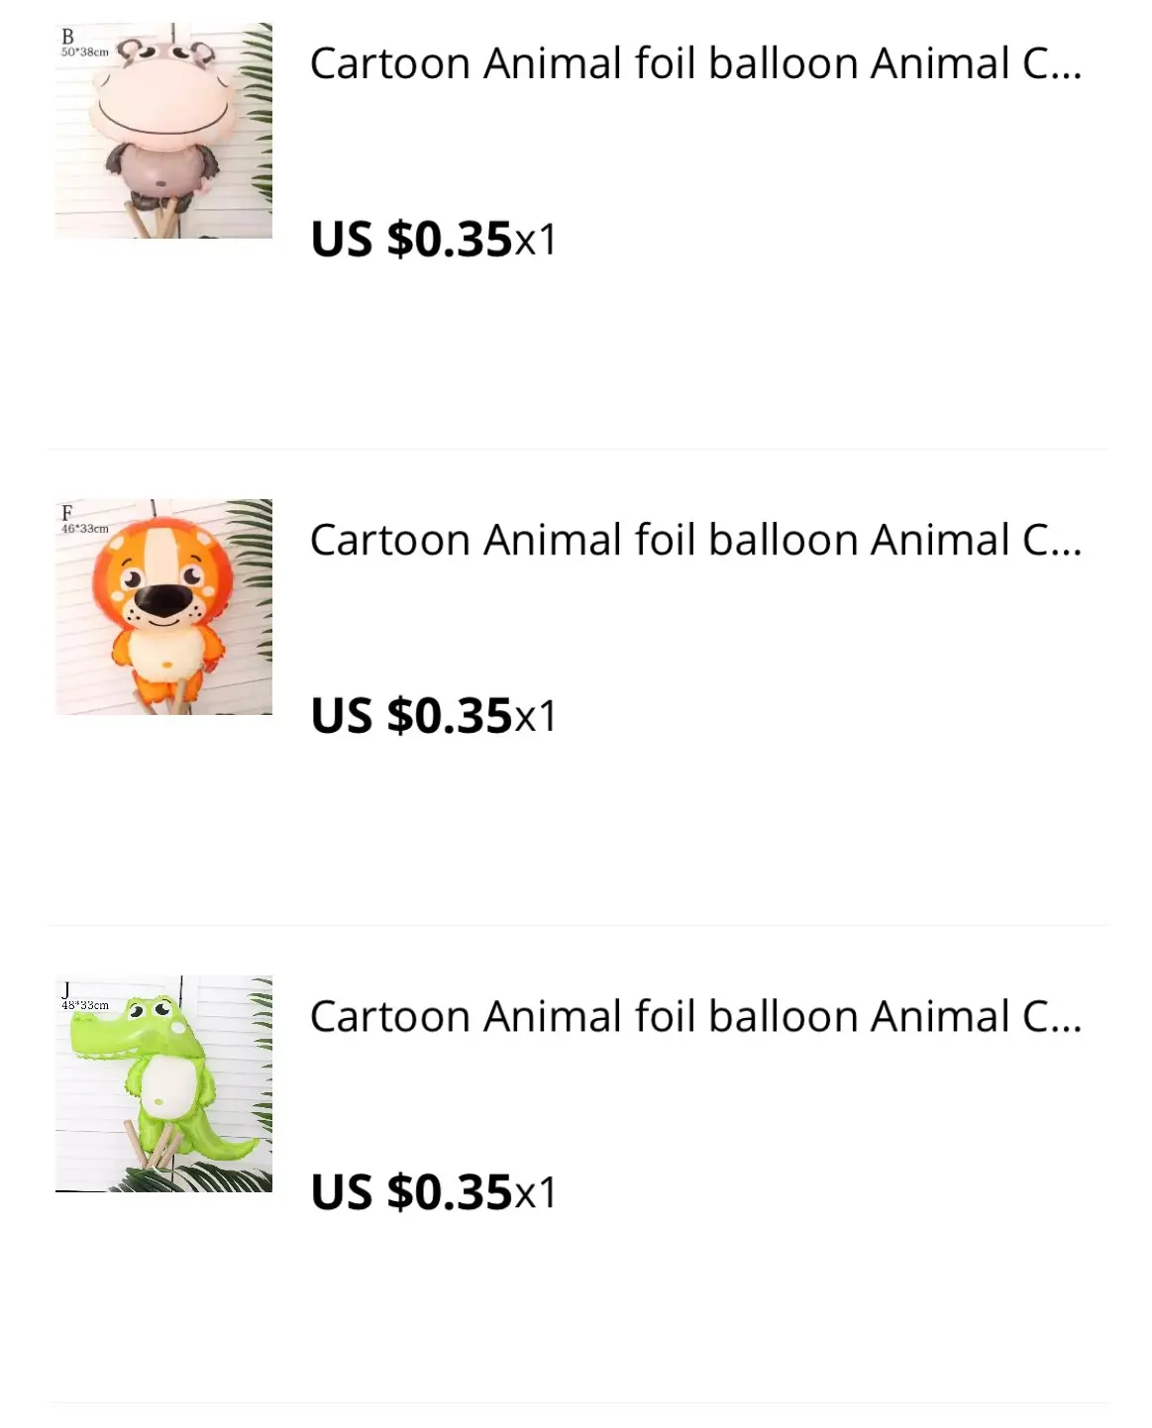The width and height of the screenshot is (1152, 1428).
Task: Click the US $0.35 price for lion balloon
Action: 411,716
